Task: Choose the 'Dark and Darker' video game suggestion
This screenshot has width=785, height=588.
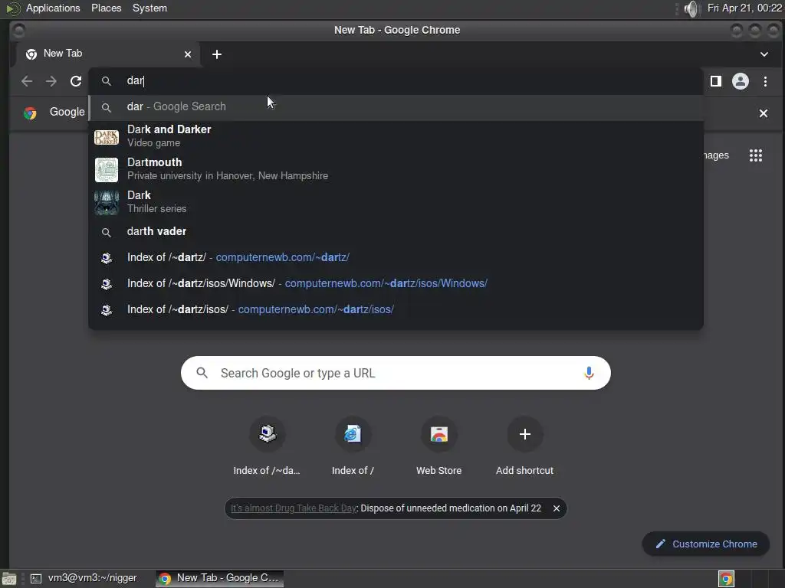Action: (x=396, y=136)
